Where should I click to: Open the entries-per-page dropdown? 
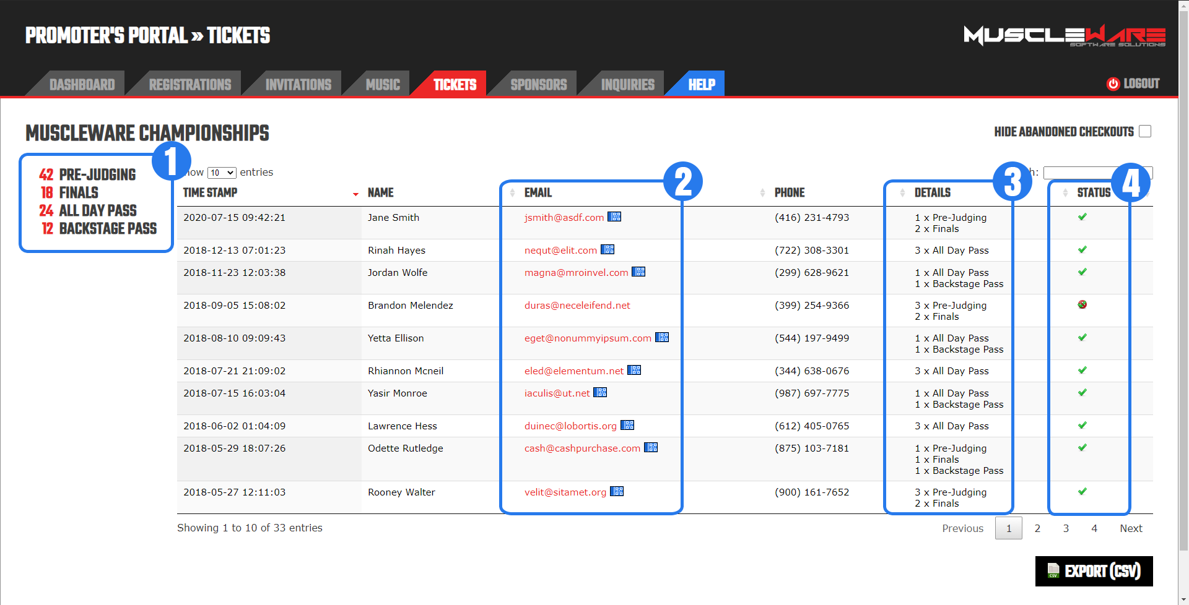pyautogui.click(x=222, y=173)
